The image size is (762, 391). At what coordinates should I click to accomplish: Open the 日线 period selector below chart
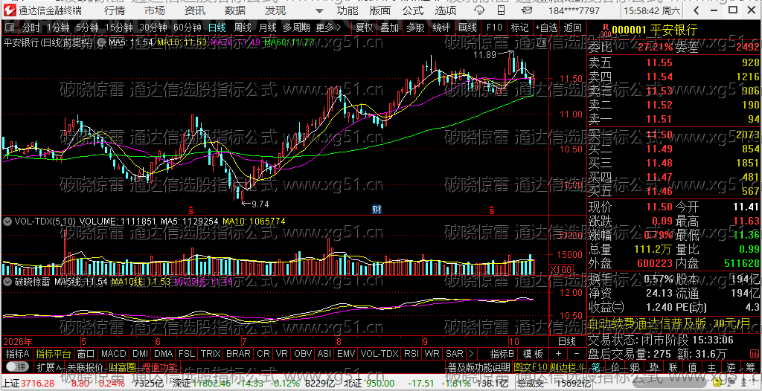566,341
